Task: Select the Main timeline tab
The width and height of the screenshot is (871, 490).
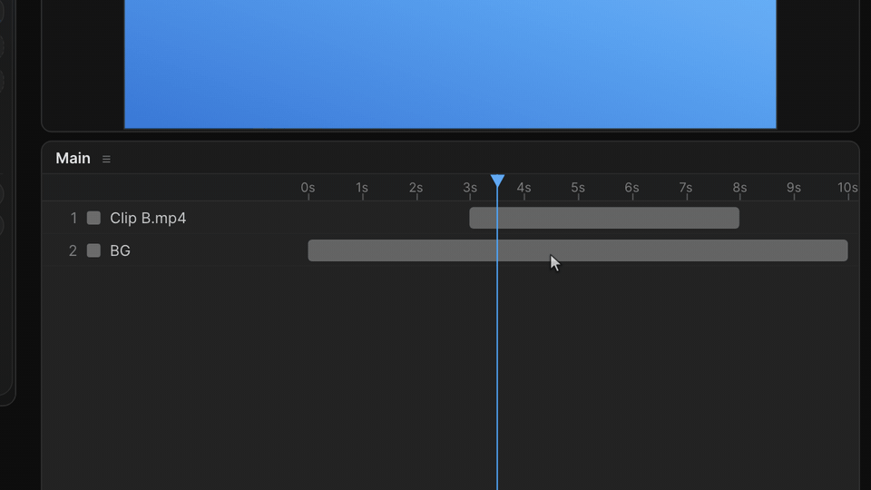Action: pos(73,158)
